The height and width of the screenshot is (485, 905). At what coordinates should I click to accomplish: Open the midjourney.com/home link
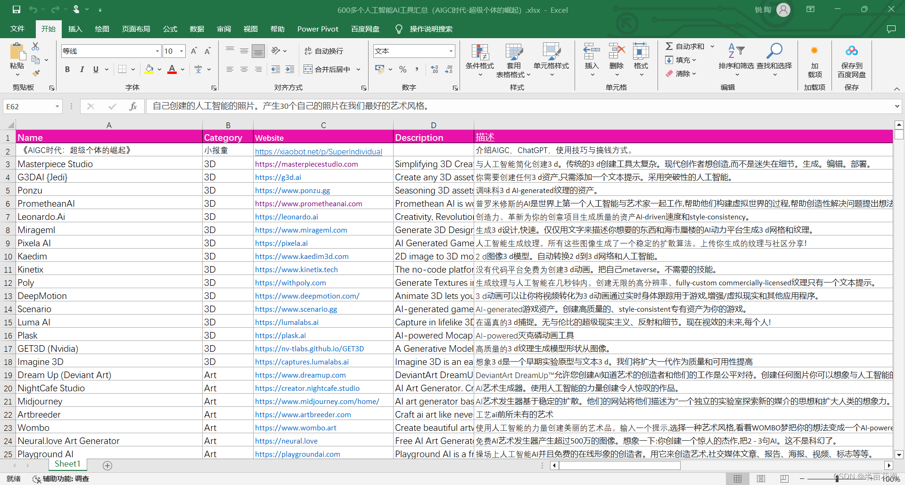(x=317, y=402)
